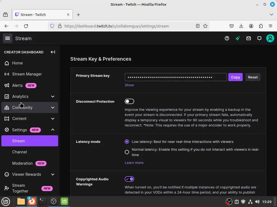Go back in Firefox
Image resolution: width=277 pixels, height=207 pixels.
[x=6, y=26]
